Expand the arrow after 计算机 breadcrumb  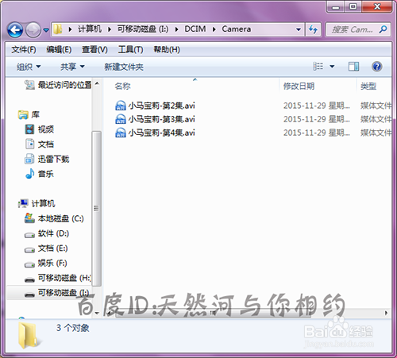109,29
